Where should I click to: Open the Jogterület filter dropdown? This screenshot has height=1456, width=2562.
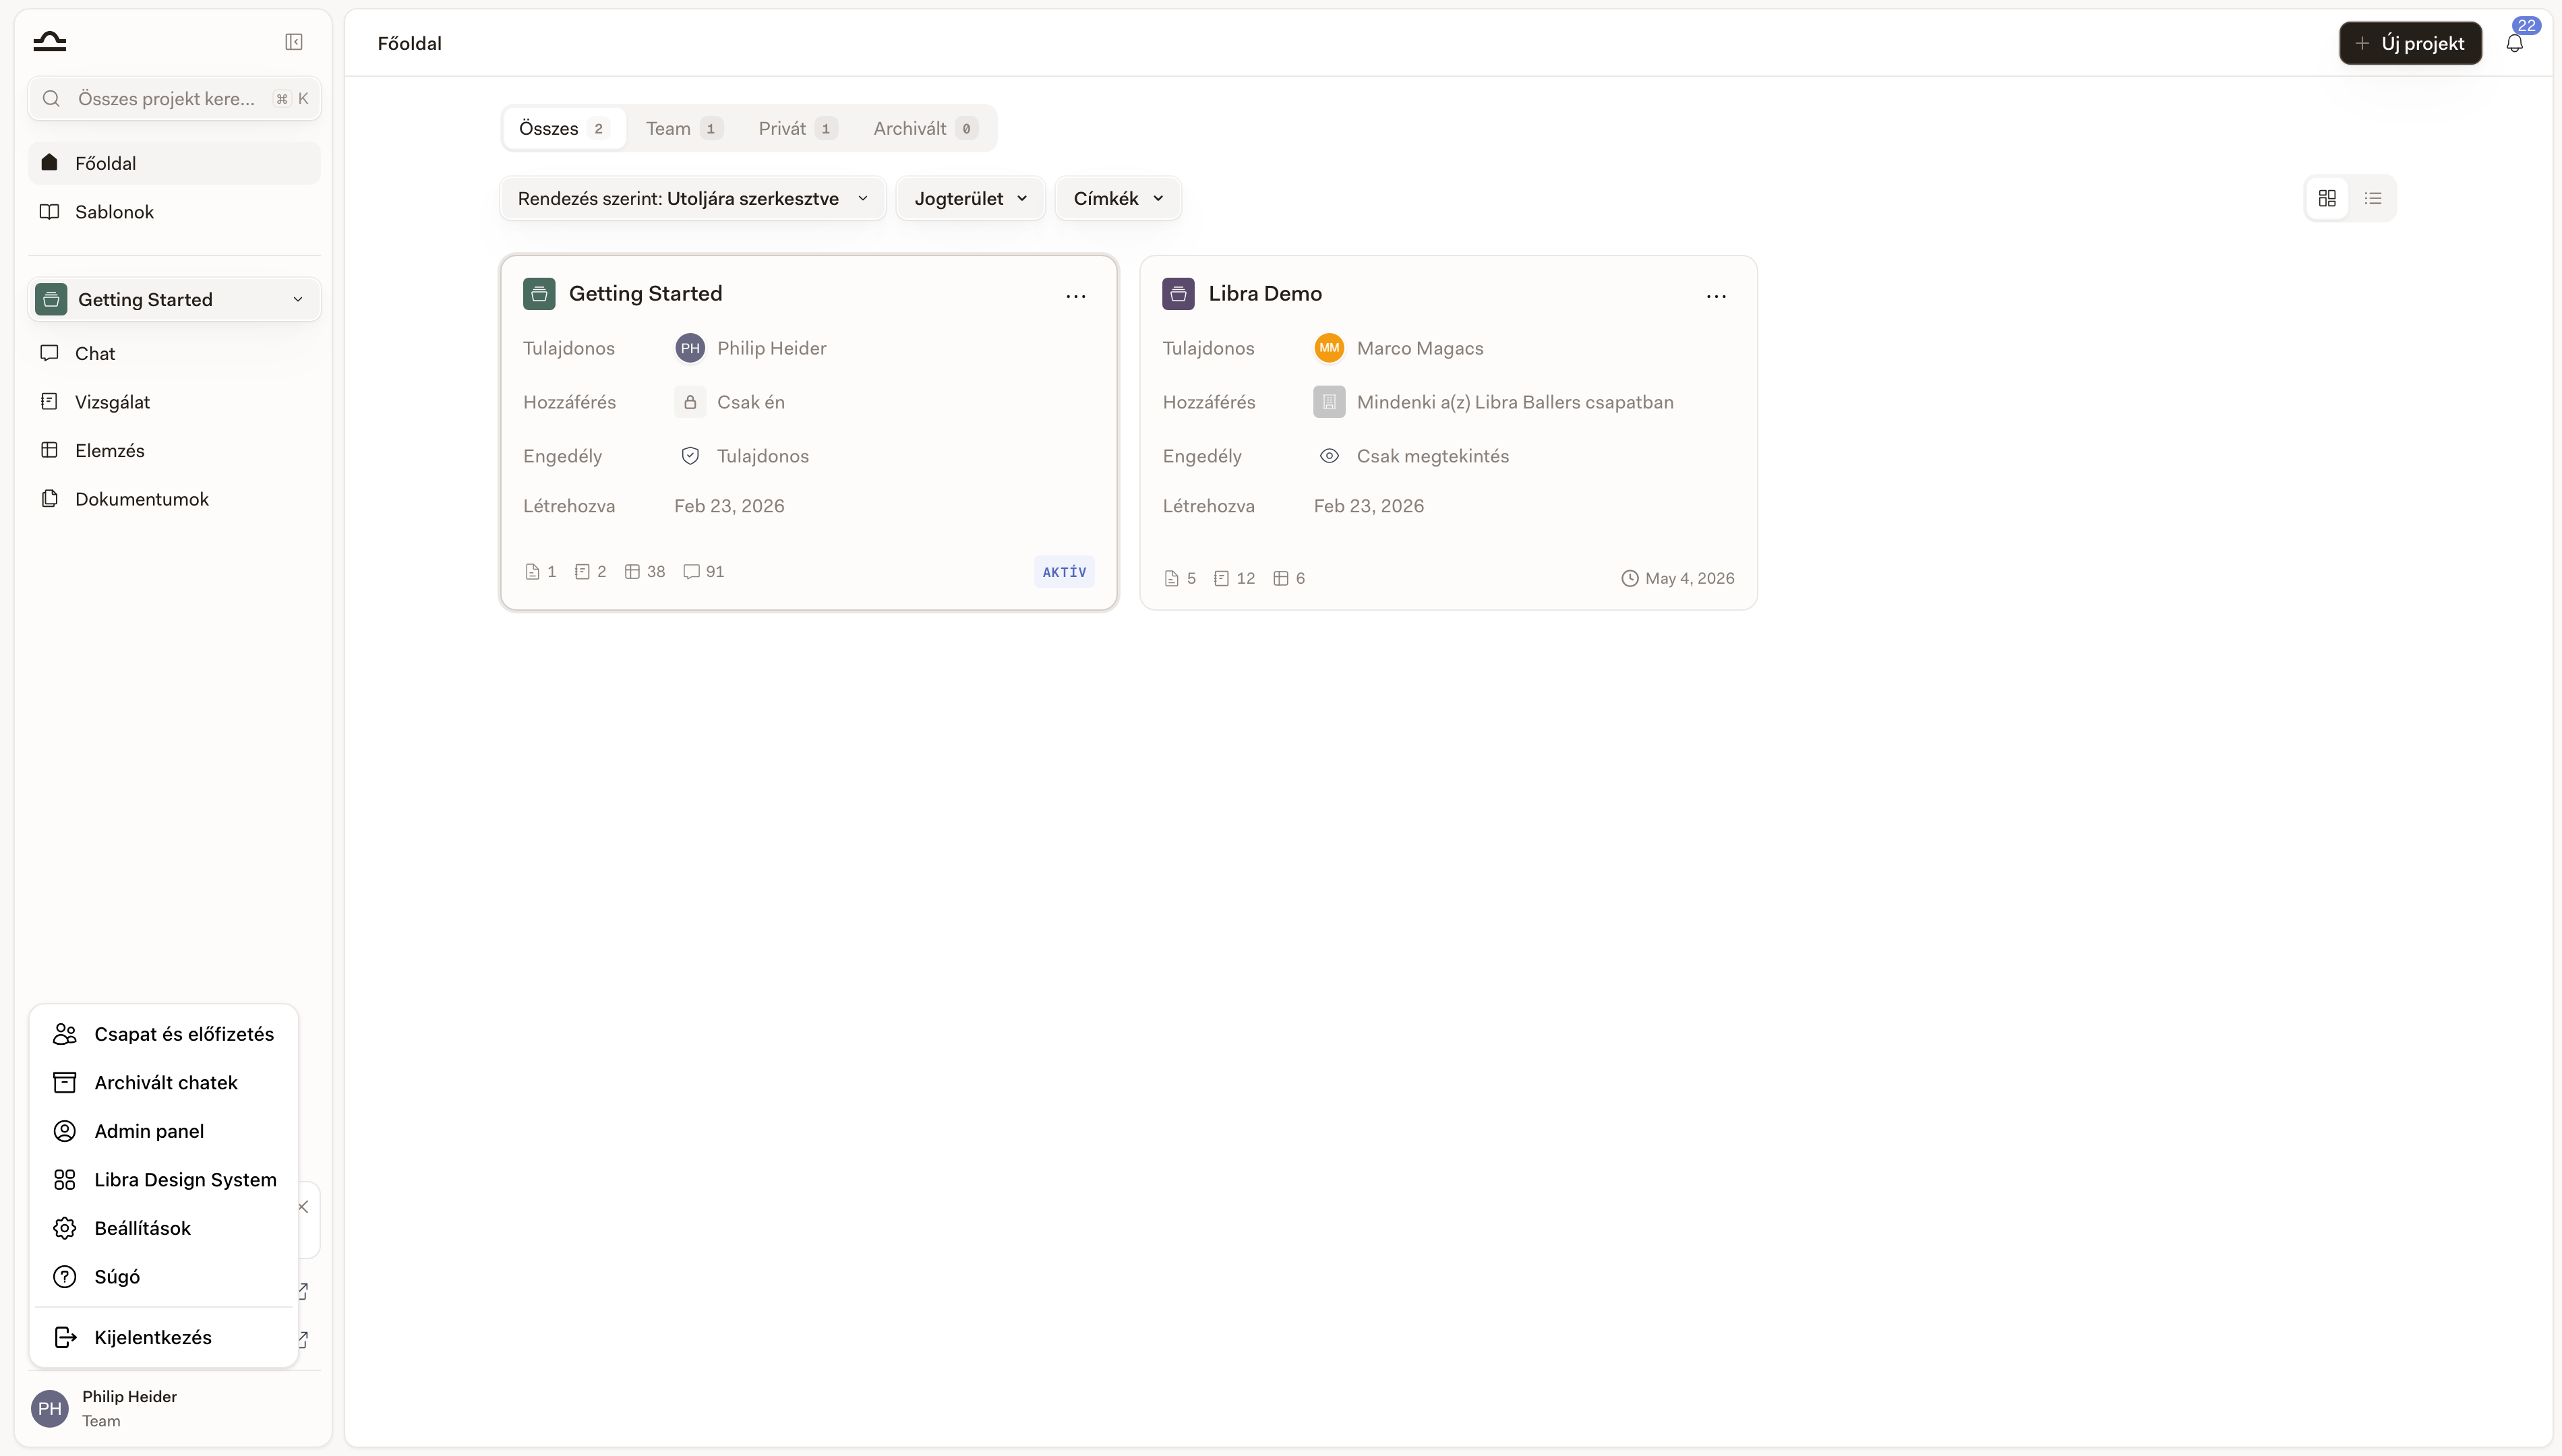pyautogui.click(x=970, y=198)
